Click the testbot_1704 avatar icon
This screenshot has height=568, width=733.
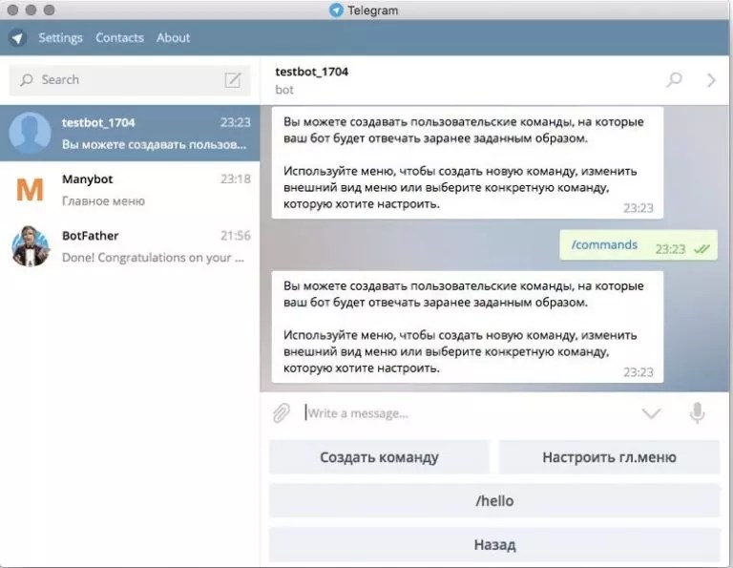(x=31, y=134)
